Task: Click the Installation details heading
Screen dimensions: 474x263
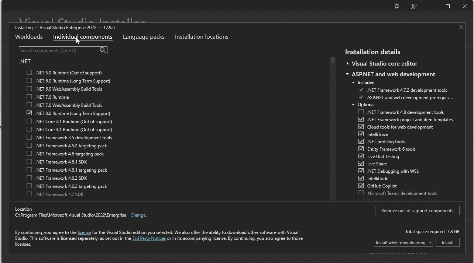Action: point(372,52)
